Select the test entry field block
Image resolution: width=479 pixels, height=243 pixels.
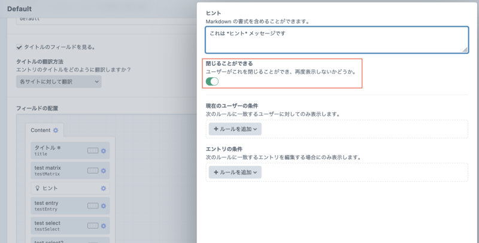click(57, 206)
